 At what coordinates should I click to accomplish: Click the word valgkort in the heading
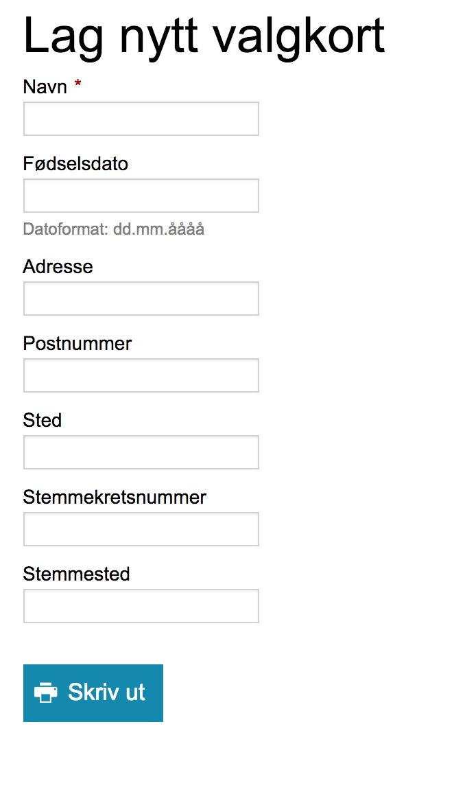tap(298, 36)
